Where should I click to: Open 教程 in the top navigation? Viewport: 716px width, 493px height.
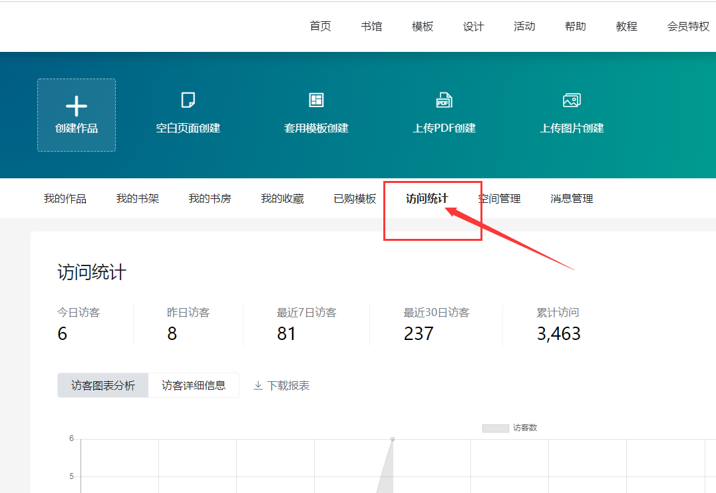click(x=627, y=27)
